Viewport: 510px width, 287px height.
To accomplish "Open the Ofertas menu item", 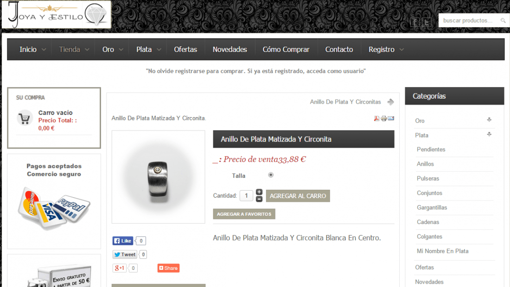I will (x=185, y=50).
